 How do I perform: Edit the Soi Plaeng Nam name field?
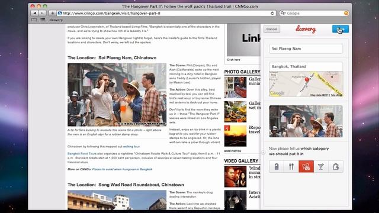[x=306, y=49]
